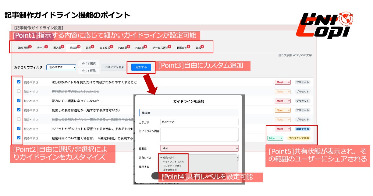Enable the 専門用語を不必要に入れないこと guideline
Image resolution: width=373 pixels, height=196 pixels.
click(19, 91)
